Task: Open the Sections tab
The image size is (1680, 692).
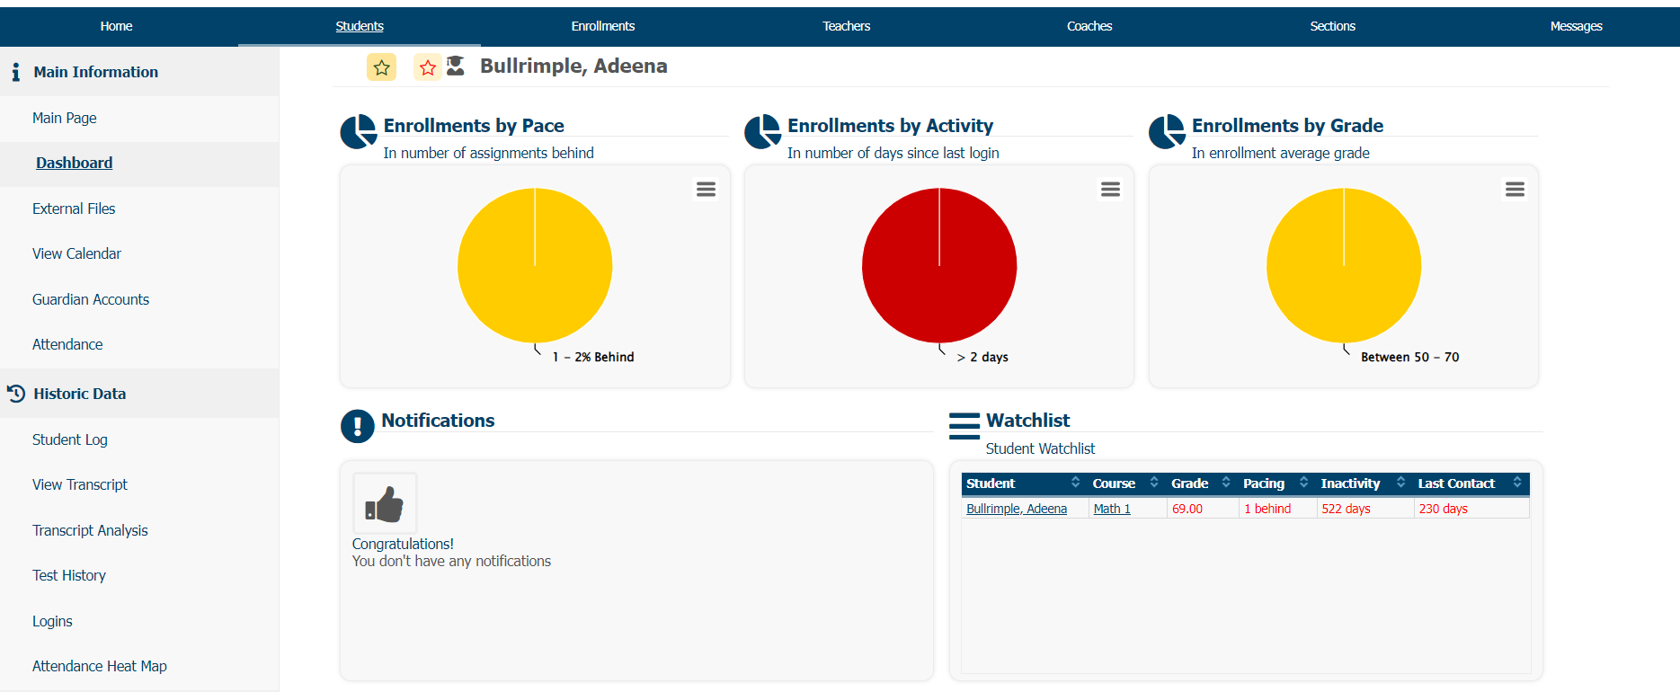Action: pos(1332,26)
